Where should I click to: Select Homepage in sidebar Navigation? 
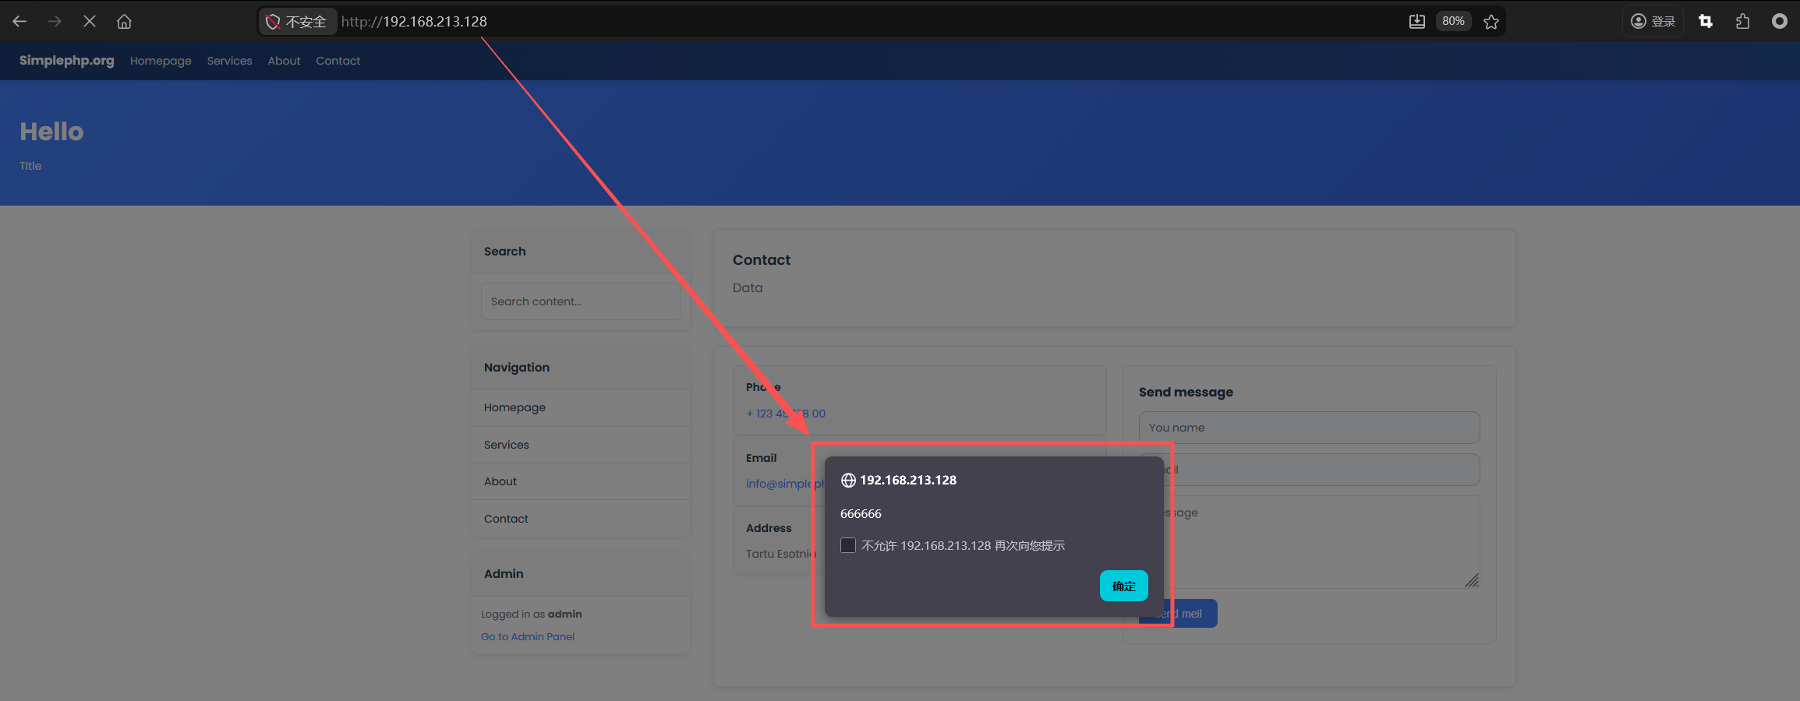coord(581,407)
